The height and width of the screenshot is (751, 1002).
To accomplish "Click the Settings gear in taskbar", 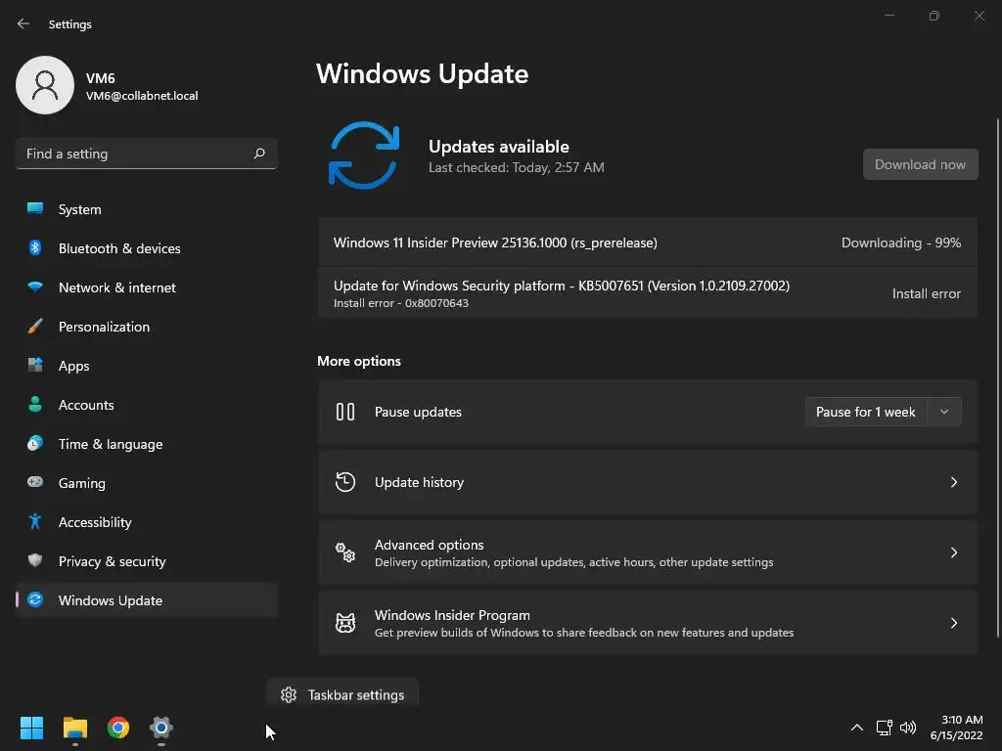I will coord(161,728).
